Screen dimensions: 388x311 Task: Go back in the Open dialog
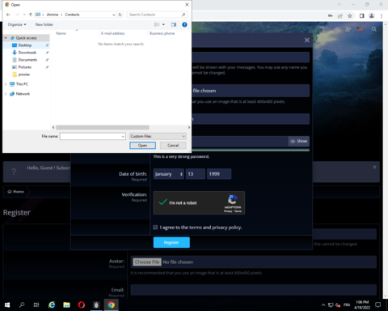(x=8, y=15)
